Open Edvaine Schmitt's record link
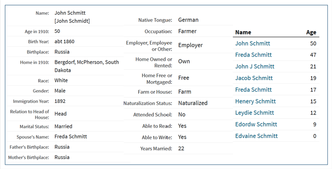The width and height of the screenshot is (332, 169). point(256,136)
